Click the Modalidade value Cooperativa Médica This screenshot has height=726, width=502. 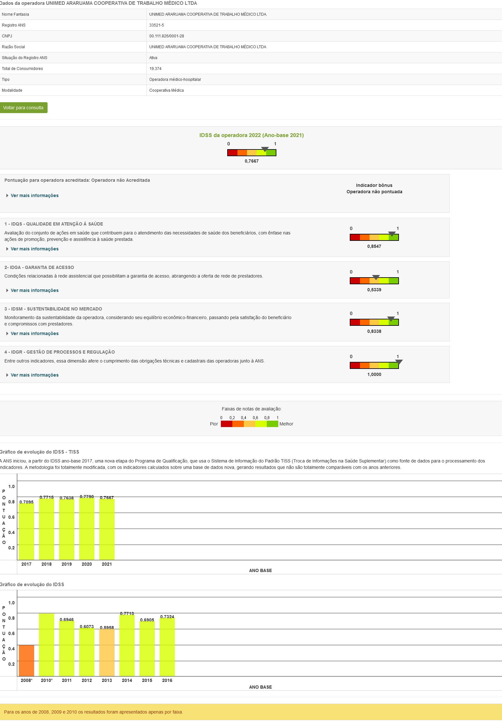coord(167,90)
